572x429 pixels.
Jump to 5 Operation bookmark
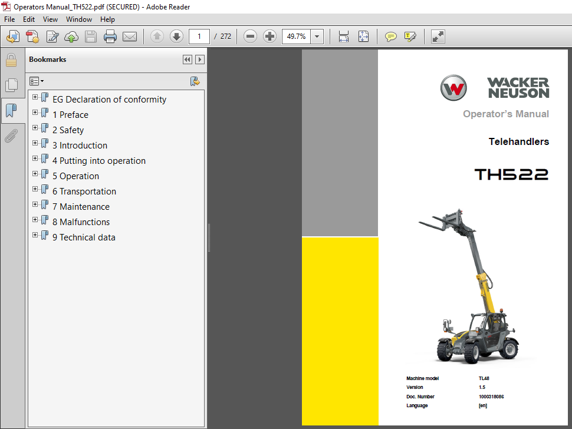click(x=76, y=176)
